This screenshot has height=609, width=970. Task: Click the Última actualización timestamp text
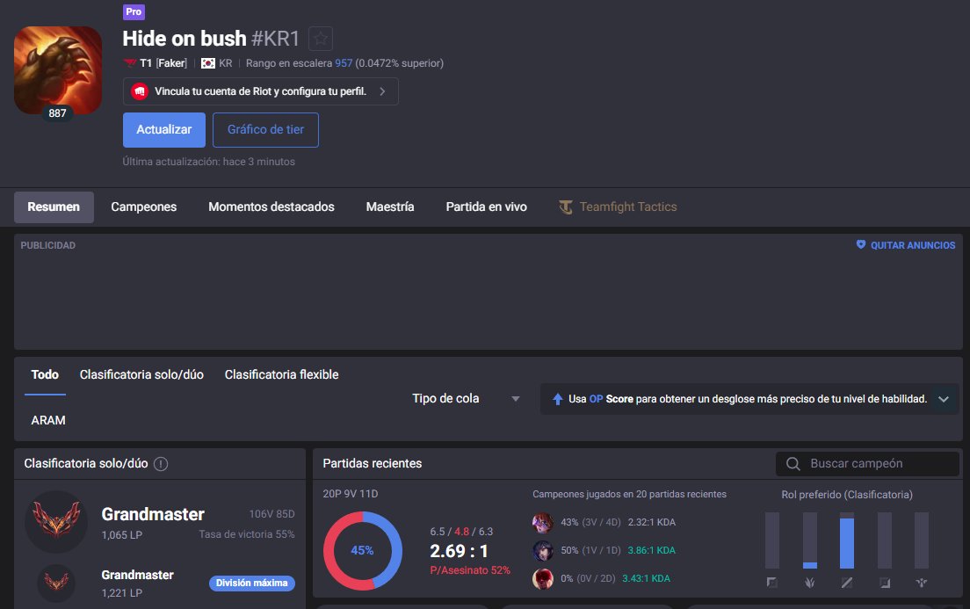click(208, 162)
